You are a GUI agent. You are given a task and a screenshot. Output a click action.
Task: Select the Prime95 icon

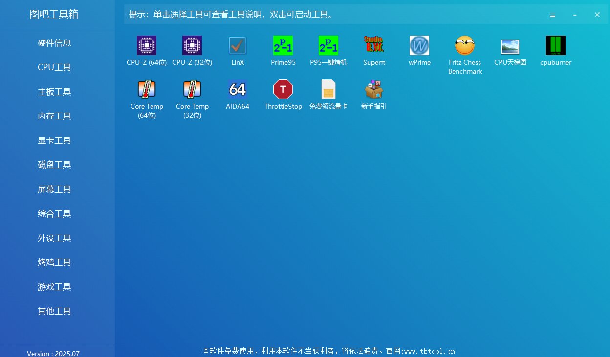pyautogui.click(x=283, y=45)
